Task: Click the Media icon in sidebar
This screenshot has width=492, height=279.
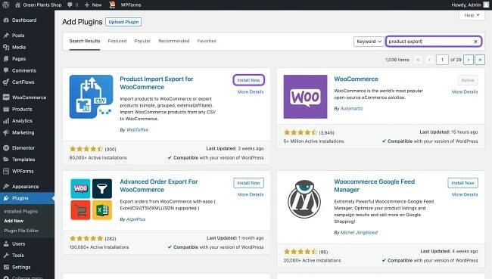Action: pos(6,47)
